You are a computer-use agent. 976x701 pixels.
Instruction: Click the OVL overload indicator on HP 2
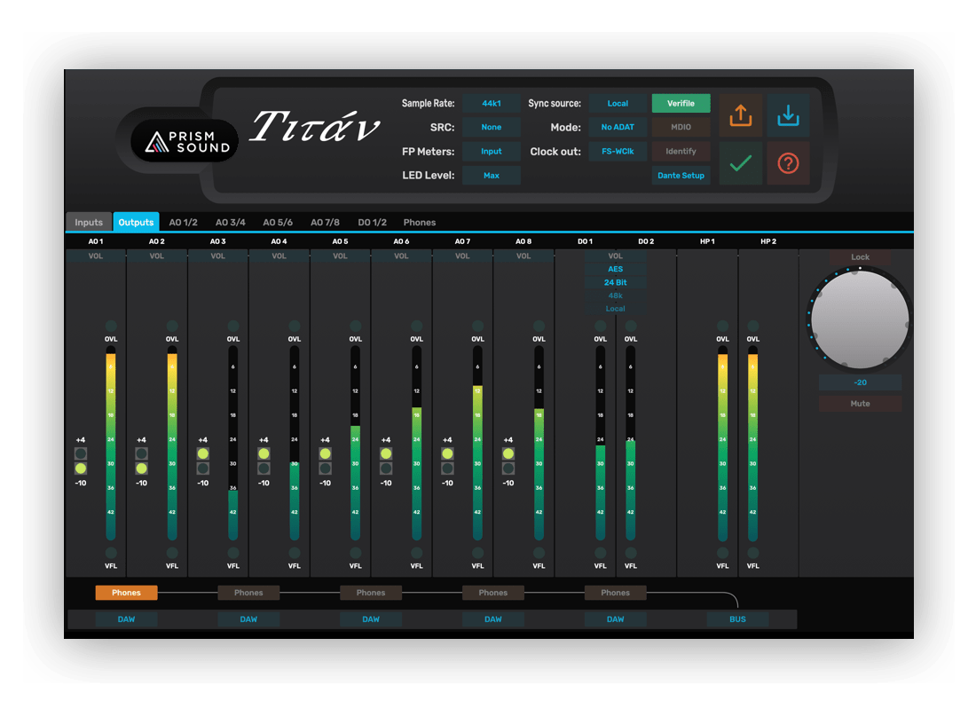753,326
